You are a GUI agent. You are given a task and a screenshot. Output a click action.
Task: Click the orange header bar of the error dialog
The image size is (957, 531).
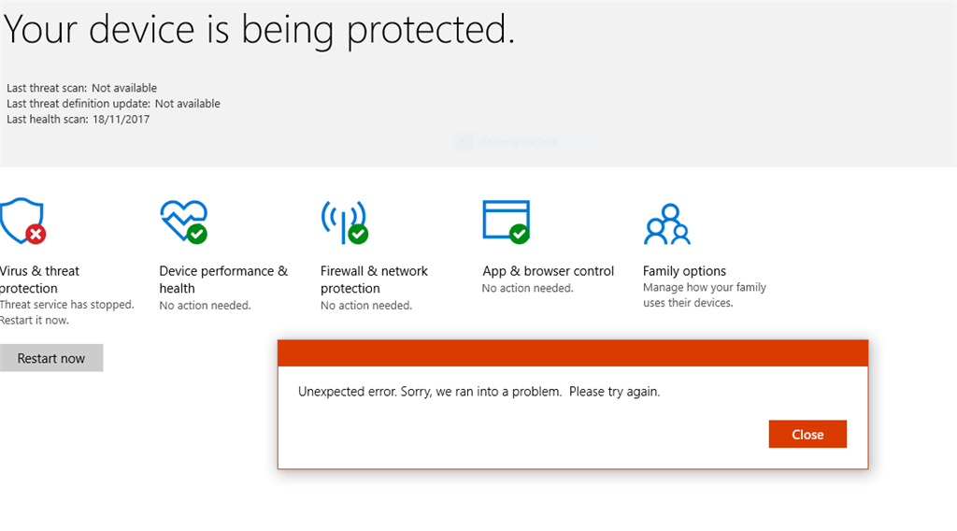click(573, 353)
